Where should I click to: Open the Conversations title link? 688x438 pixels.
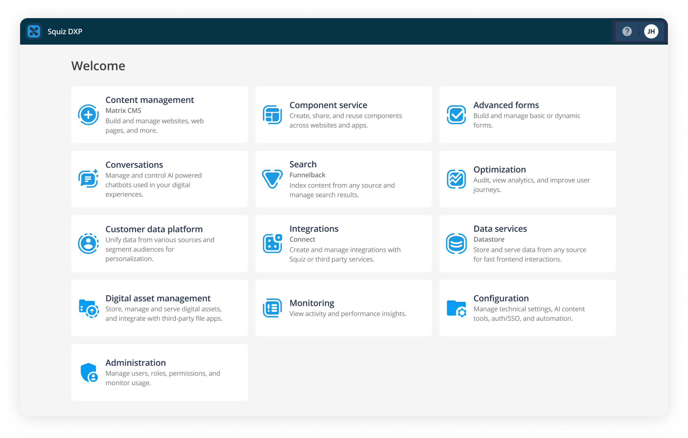tap(134, 165)
